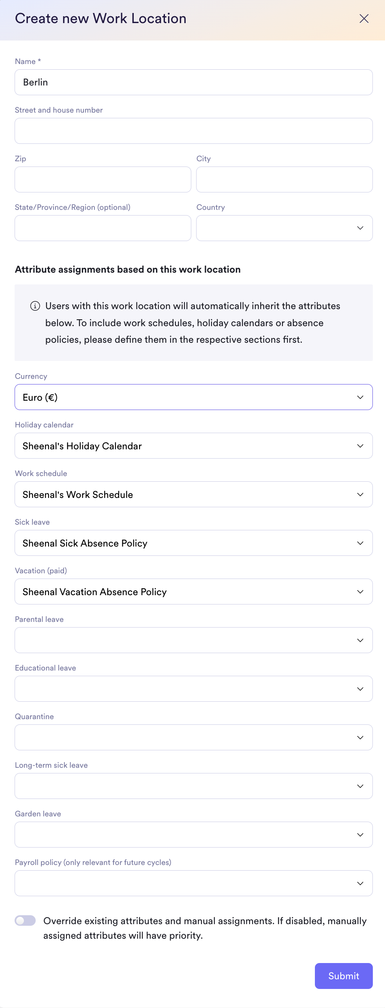The image size is (385, 1008).
Task: Change the Sick leave policy selection
Action: [194, 543]
